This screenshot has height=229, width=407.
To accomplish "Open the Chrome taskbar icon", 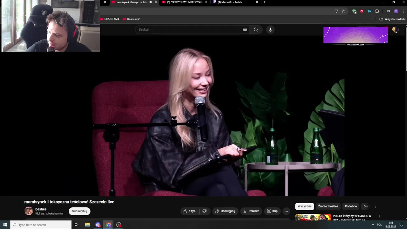I will pos(108,225).
